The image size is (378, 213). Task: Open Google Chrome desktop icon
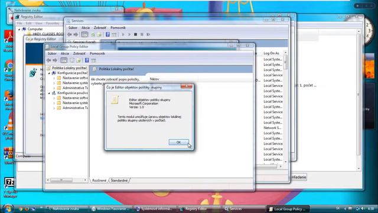[x=9, y=70]
